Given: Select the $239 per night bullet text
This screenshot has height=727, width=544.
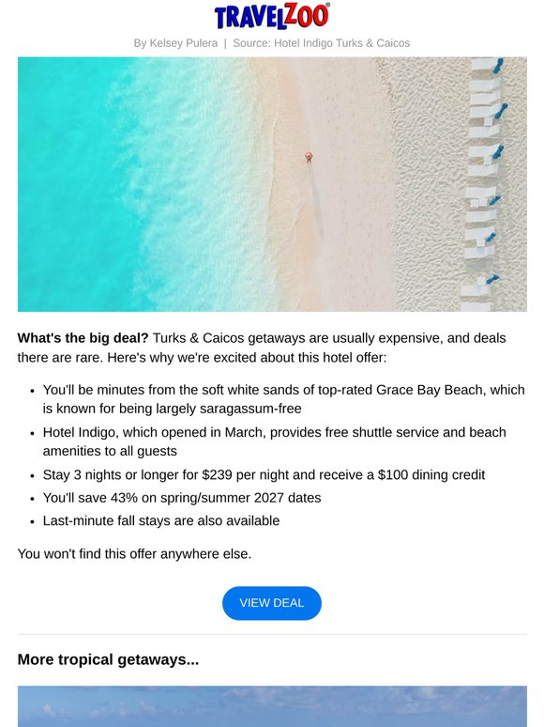Looking at the screenshot, I should (264, 474).
